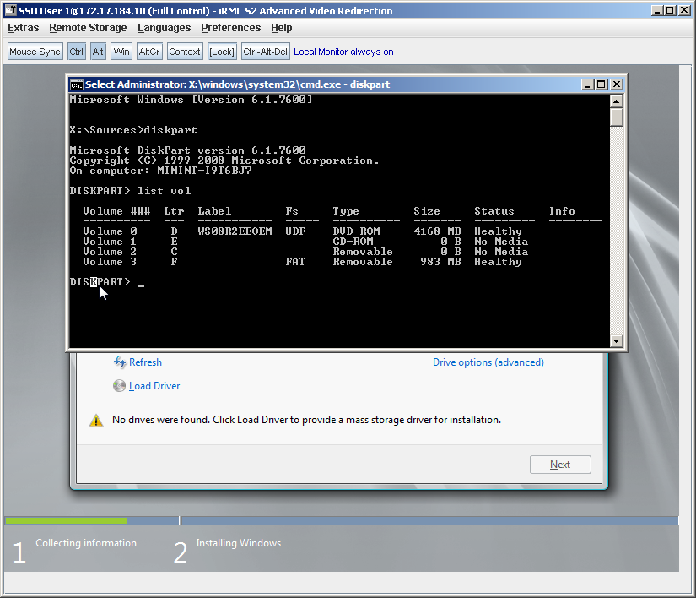Open the Extras menu
This screenshot has height=598, width=696.
click(24, 28)
